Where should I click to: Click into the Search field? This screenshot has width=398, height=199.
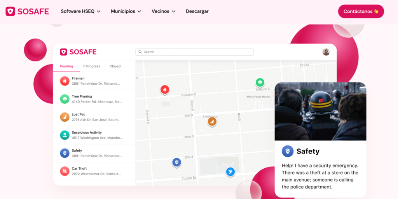pos(194,52)
